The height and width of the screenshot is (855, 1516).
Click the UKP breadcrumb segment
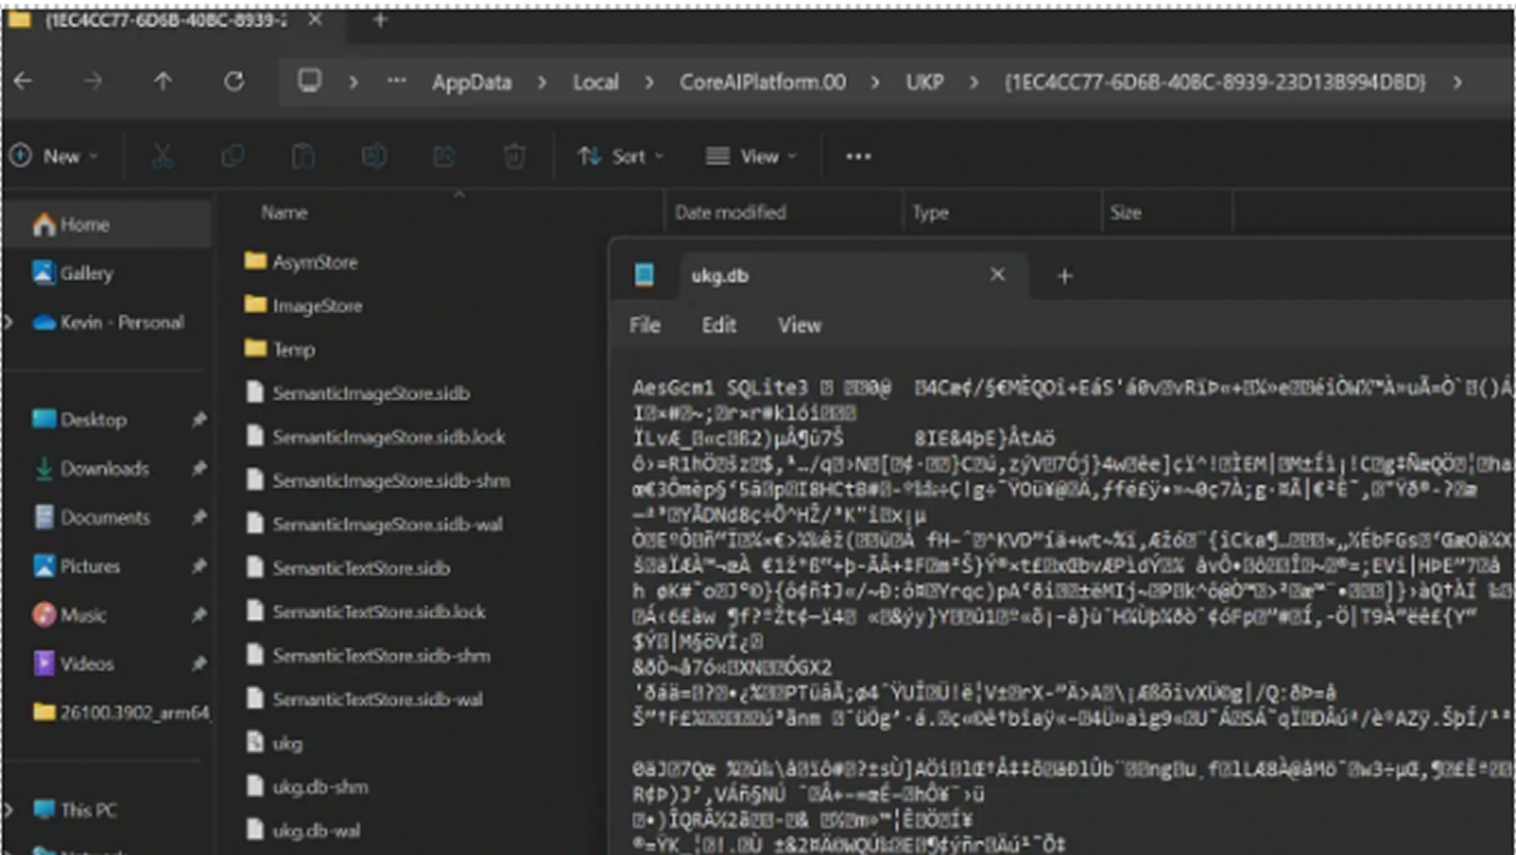point(924,82)
